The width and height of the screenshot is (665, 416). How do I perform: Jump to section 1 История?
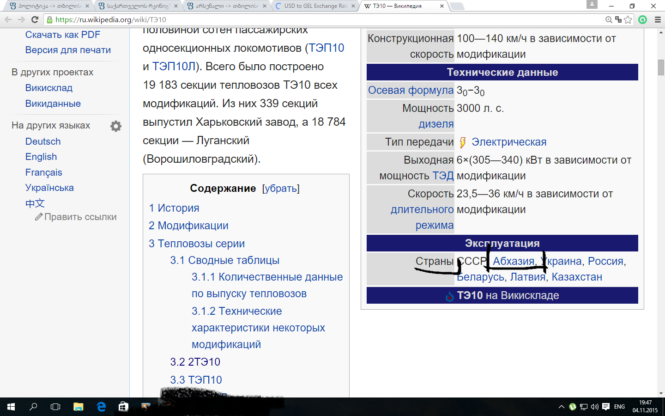[174, 208]
